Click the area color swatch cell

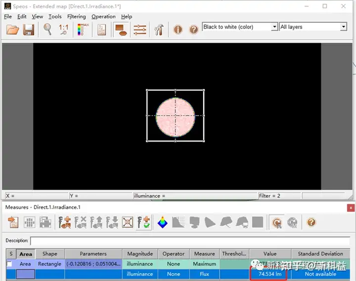pyautogui.click(x=25, y=274)
